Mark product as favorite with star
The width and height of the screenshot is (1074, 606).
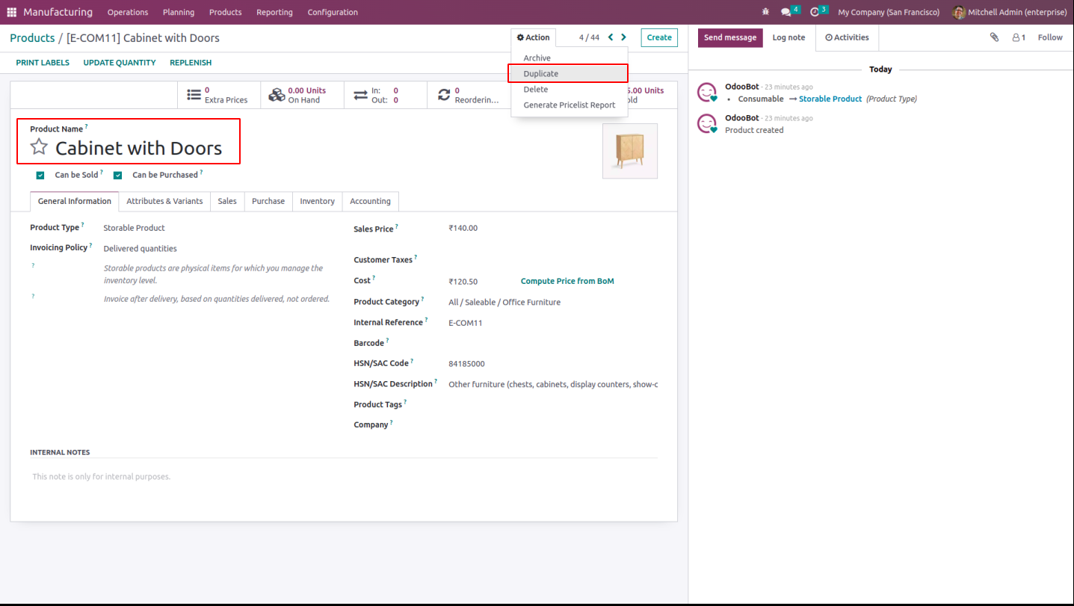point(39,147)
